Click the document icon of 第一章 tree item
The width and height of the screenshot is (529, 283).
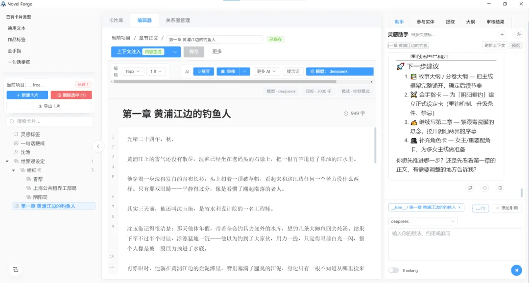[16, 206]
